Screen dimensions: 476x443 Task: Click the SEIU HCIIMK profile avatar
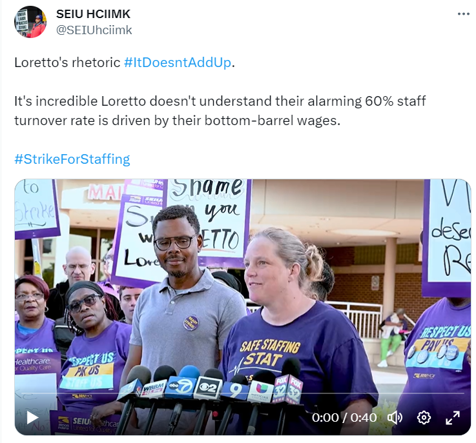tap(30, 22)
